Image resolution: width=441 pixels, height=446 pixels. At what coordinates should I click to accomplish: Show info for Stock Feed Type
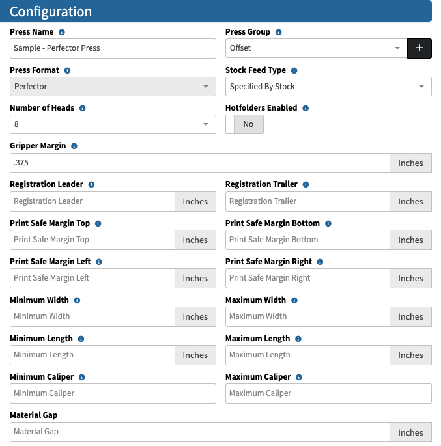(294, 70)
